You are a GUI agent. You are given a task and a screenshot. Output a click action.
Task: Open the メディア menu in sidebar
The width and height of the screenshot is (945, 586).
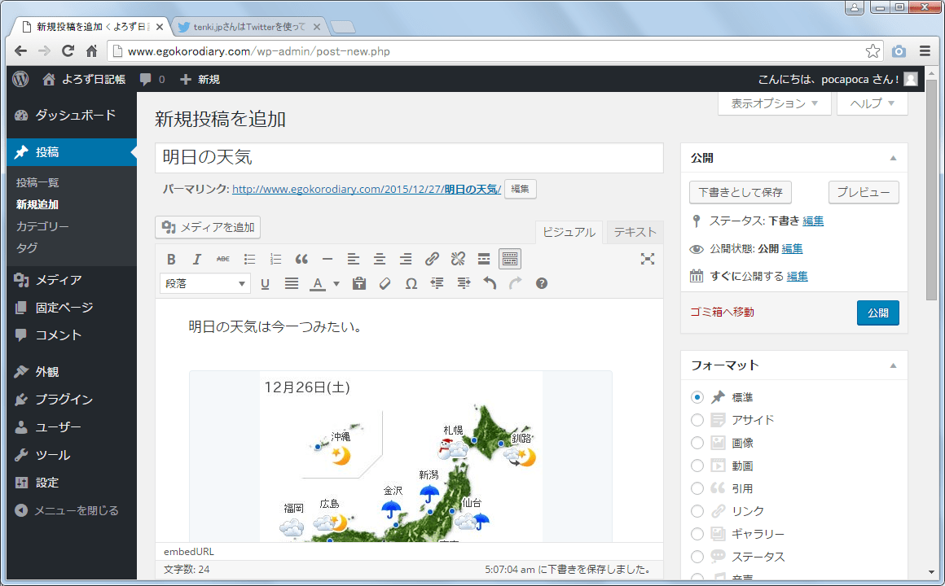click(59, 280)
